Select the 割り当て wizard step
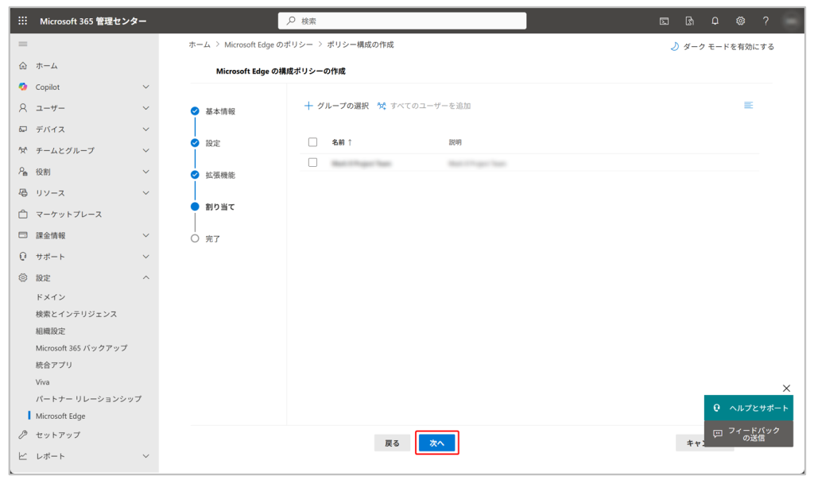Screen dimensions: 814x480 (220, 207)
